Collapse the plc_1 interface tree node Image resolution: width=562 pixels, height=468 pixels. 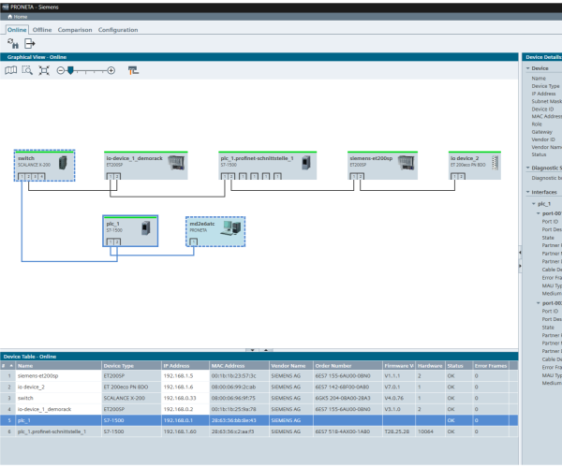point(533,203)
